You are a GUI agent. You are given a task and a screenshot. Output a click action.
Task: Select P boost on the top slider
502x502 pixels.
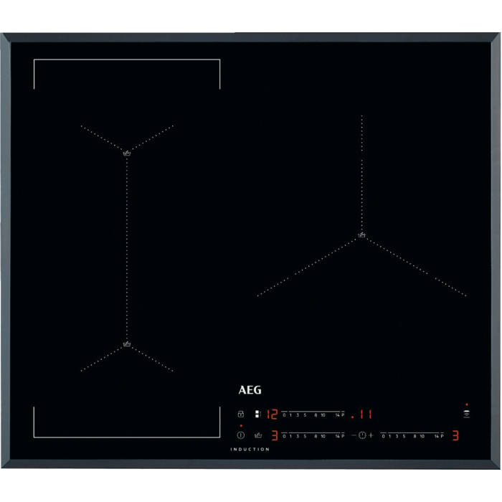pos(343,415)
